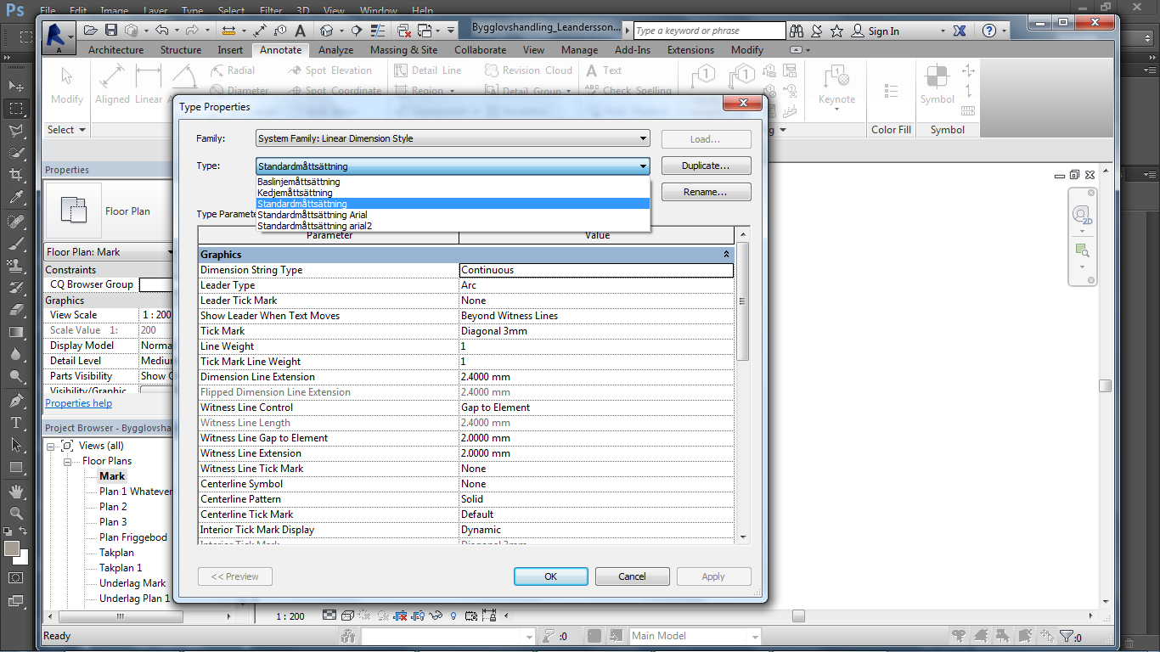The image size is (1160, 652).
Task: Select the Gradient tool
Action: [x=16, y=332]
